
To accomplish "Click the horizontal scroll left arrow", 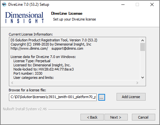I will (12, 83).
